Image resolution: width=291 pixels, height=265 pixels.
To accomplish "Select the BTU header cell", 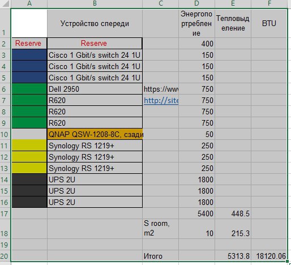I will [269, 23].
